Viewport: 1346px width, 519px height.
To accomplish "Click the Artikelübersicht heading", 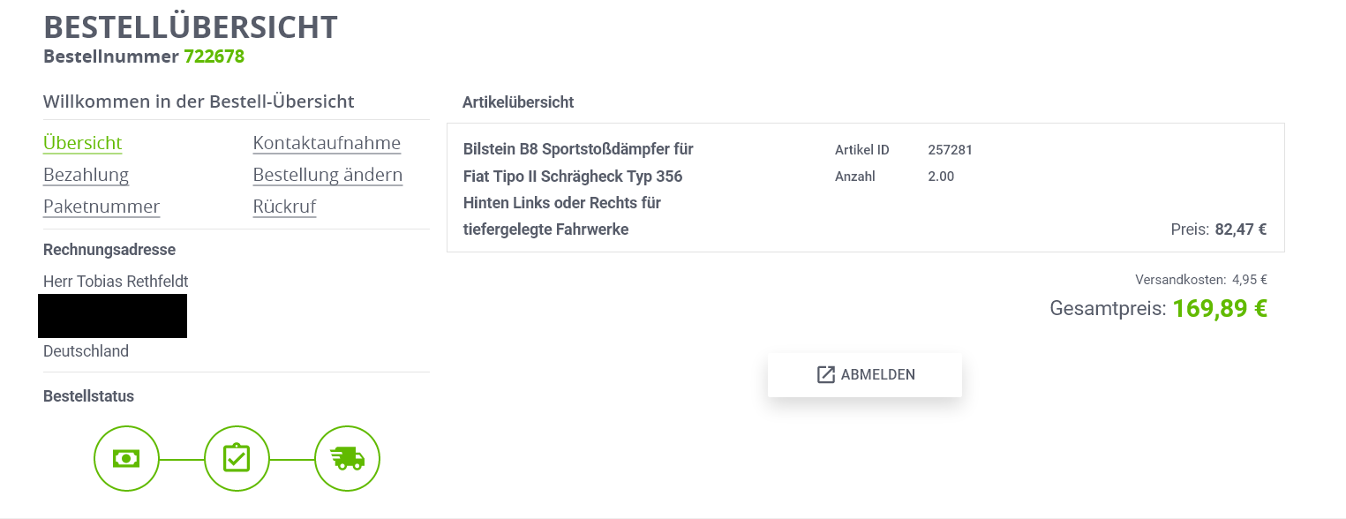I will [518, 102].
